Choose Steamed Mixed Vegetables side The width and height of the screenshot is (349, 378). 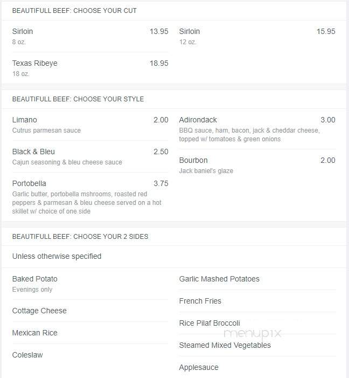257,345
